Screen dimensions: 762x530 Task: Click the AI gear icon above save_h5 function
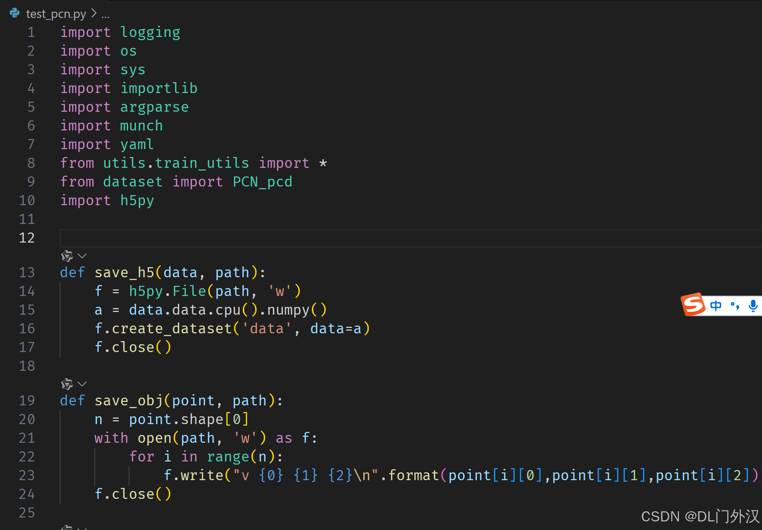[66, 256]
